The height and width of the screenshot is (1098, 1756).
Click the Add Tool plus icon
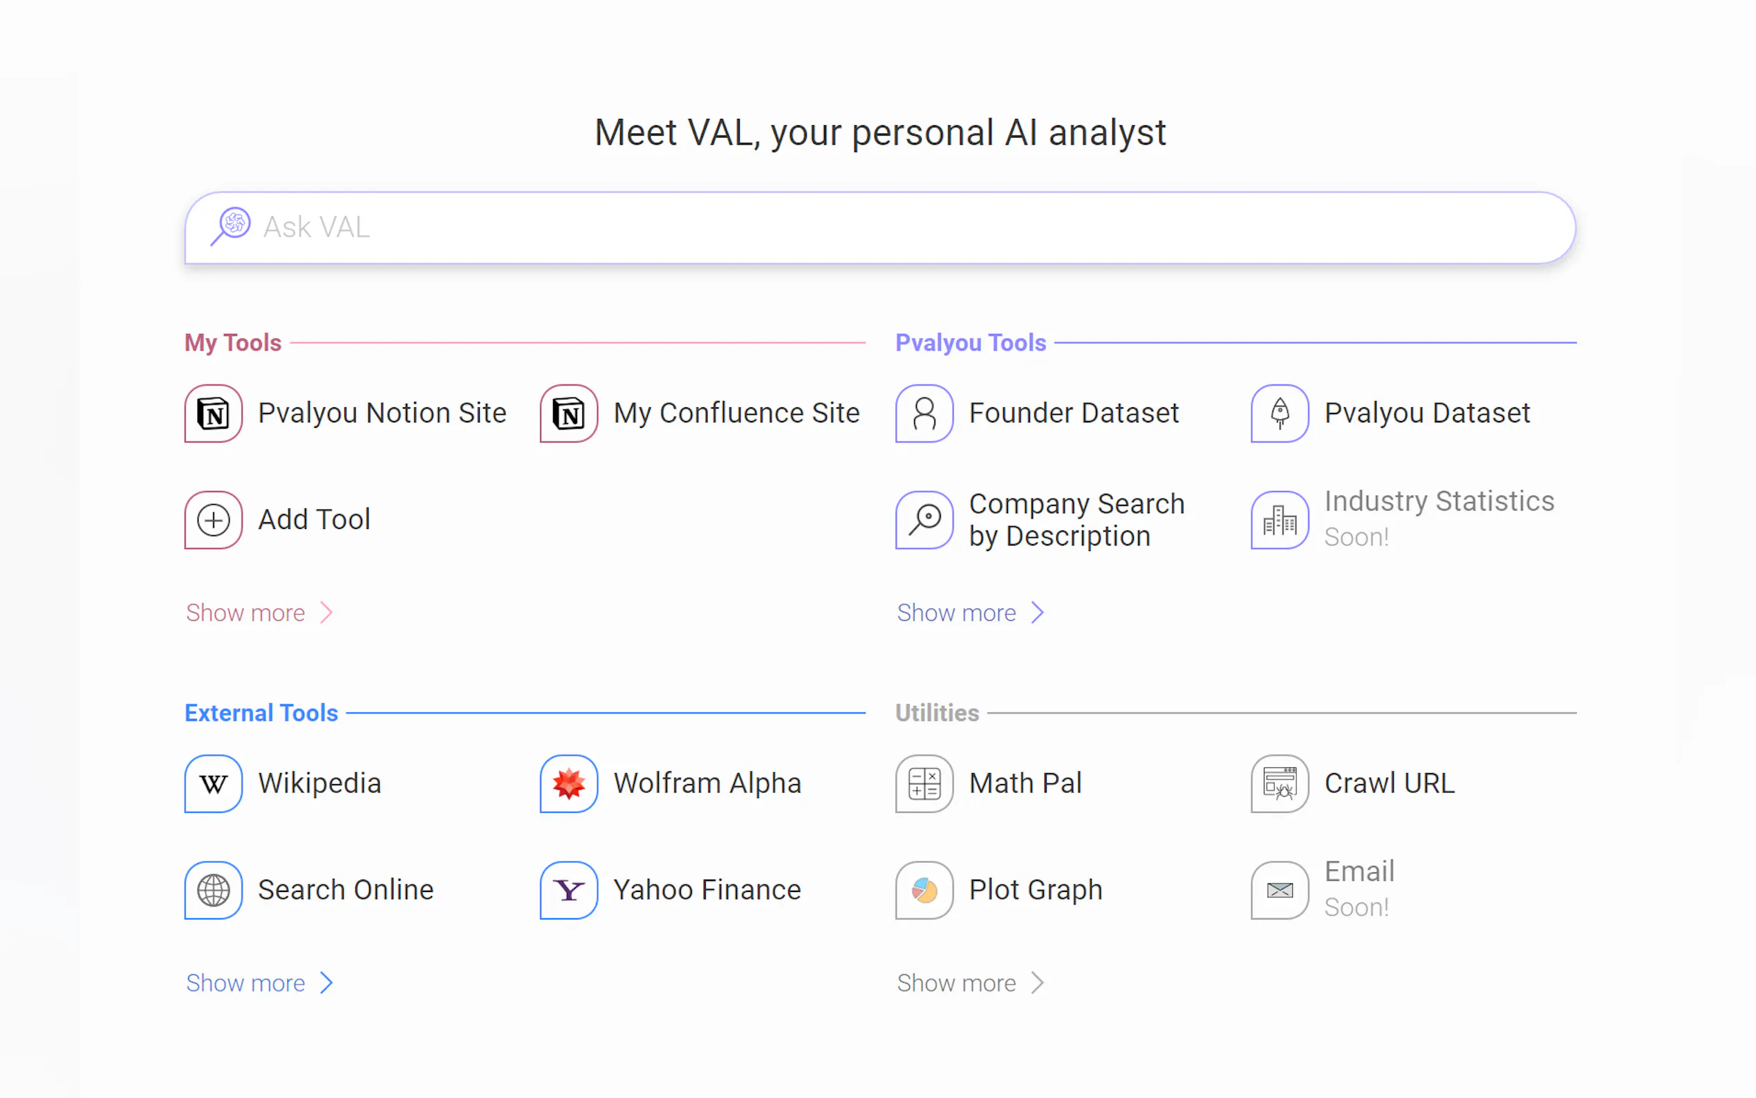pyautogui.click(x=213, y=520)
